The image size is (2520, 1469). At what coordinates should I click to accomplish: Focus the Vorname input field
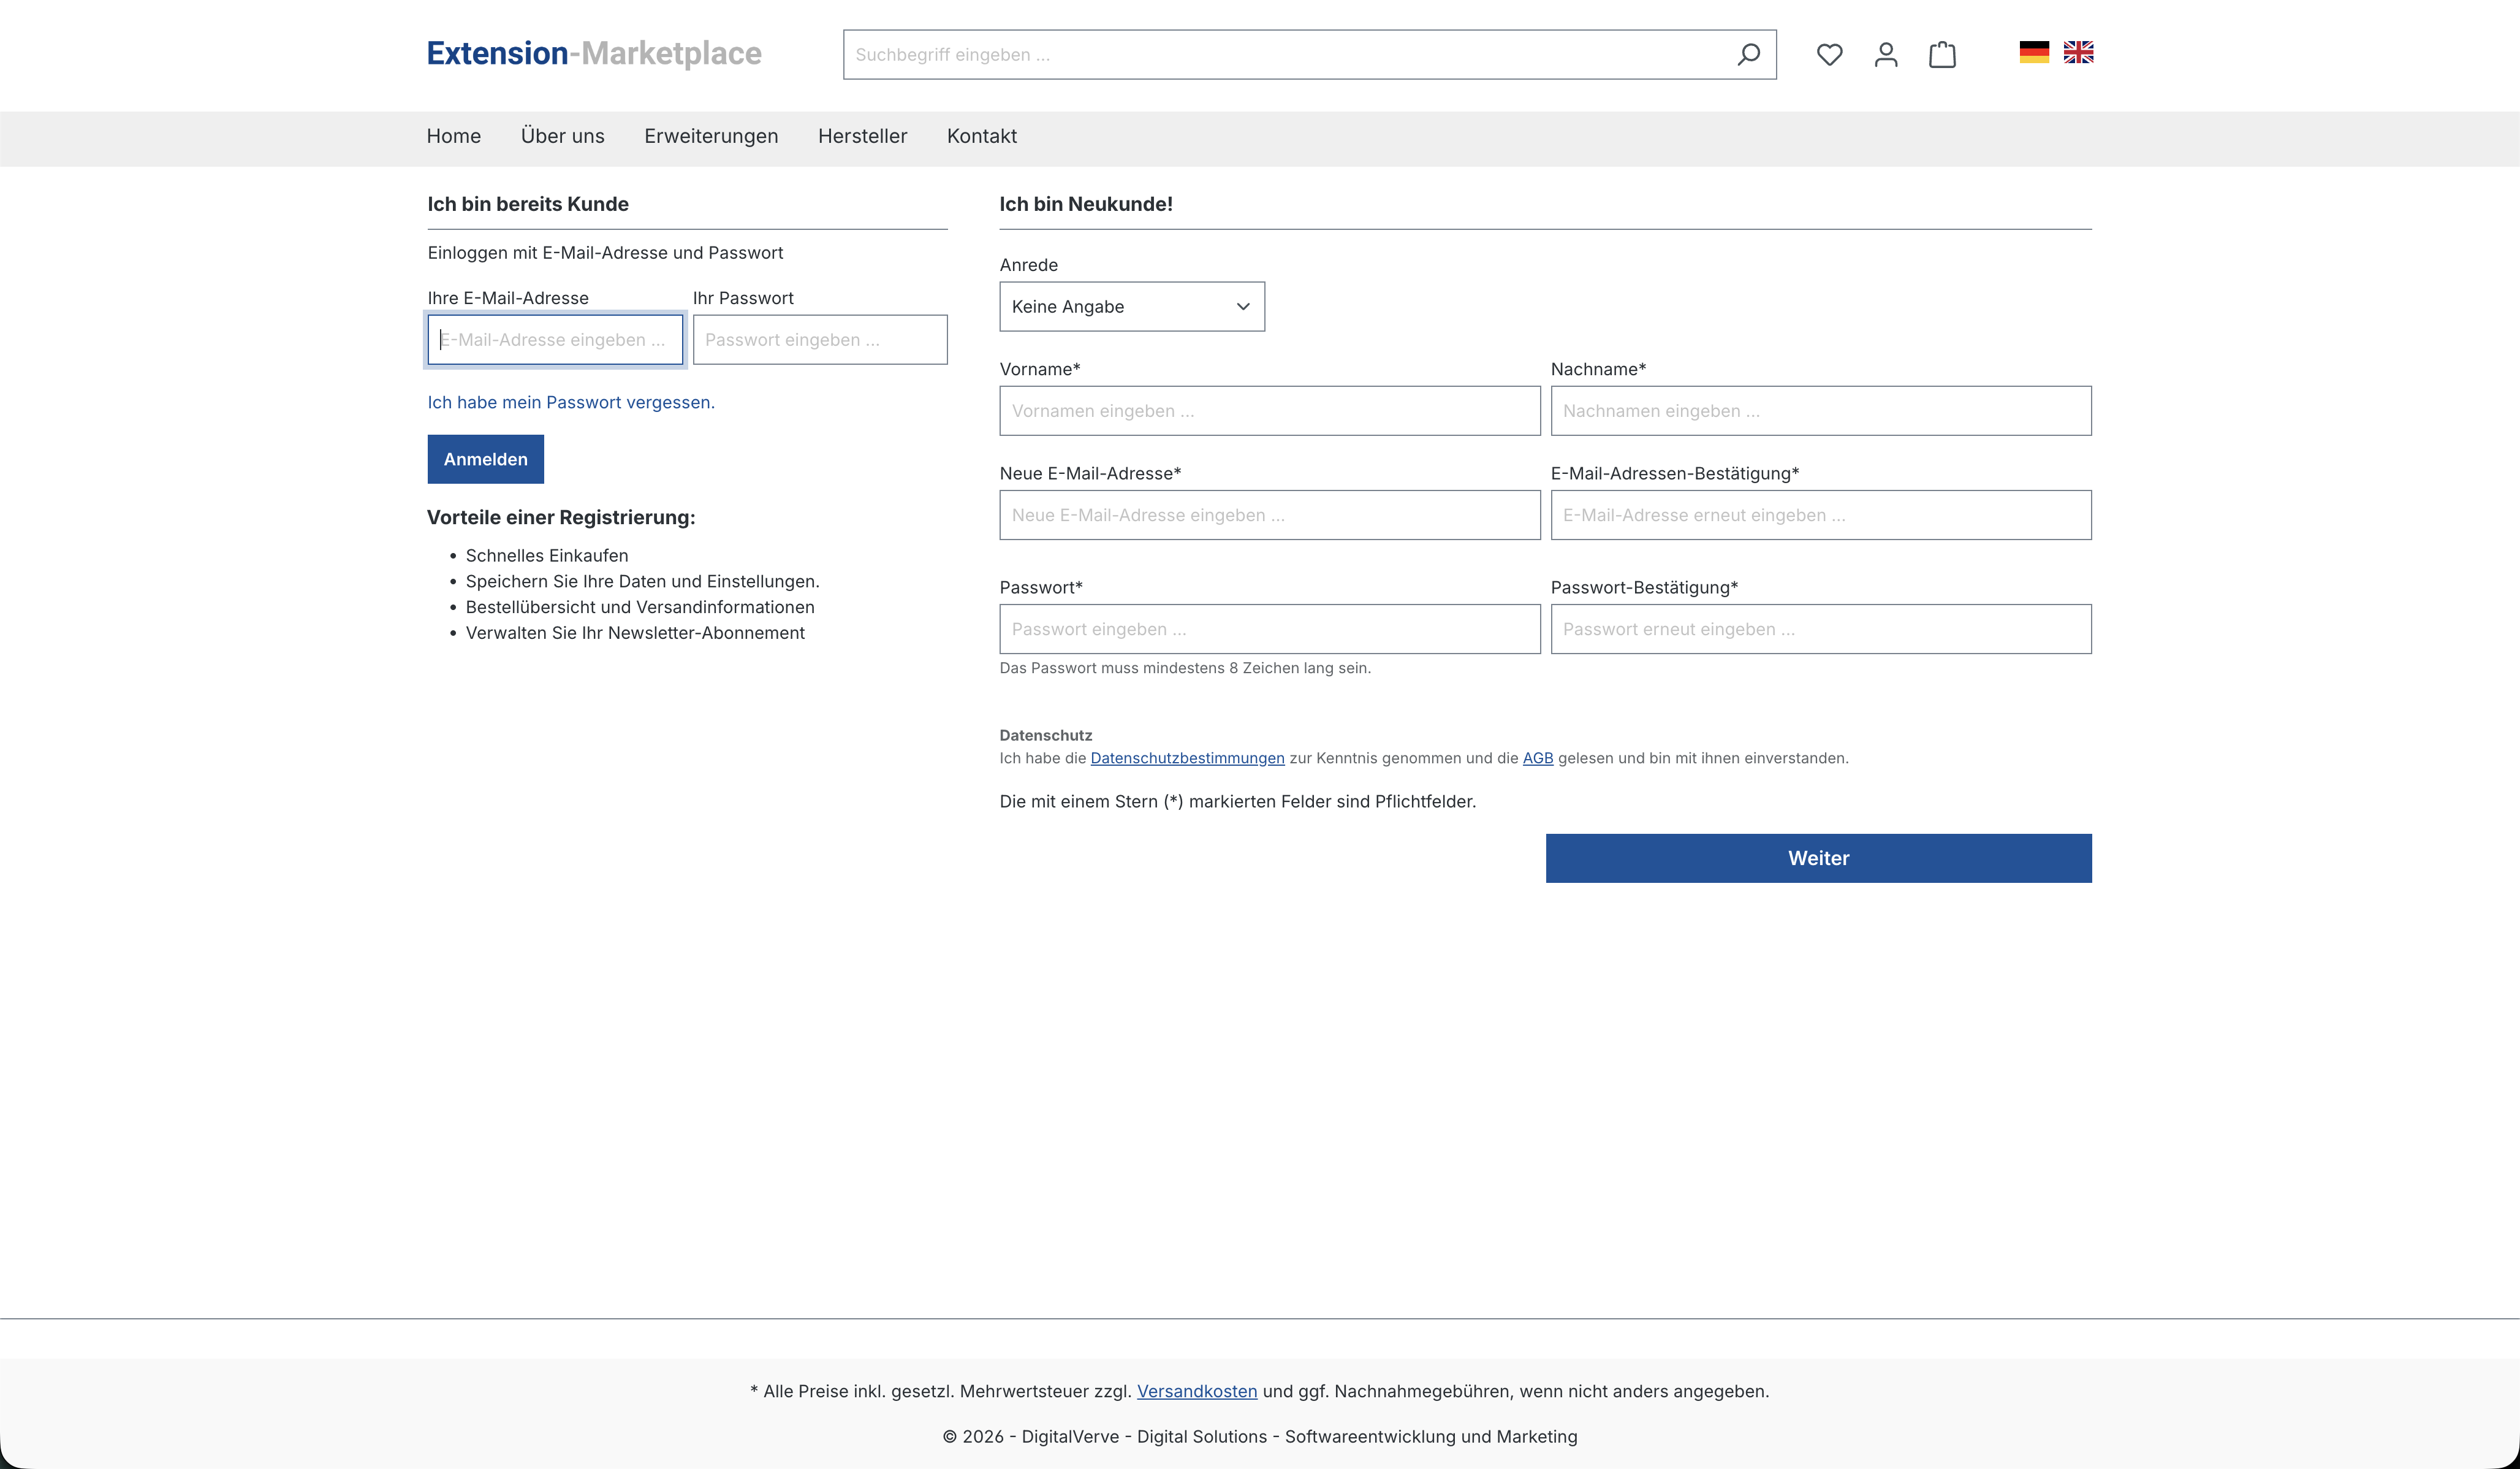1269,411
